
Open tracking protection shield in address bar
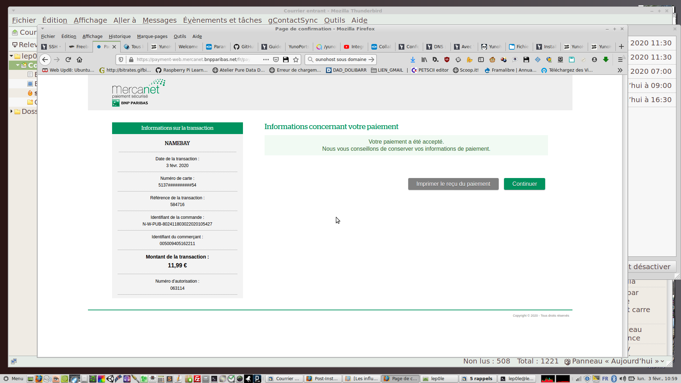[x=121, y=60]
